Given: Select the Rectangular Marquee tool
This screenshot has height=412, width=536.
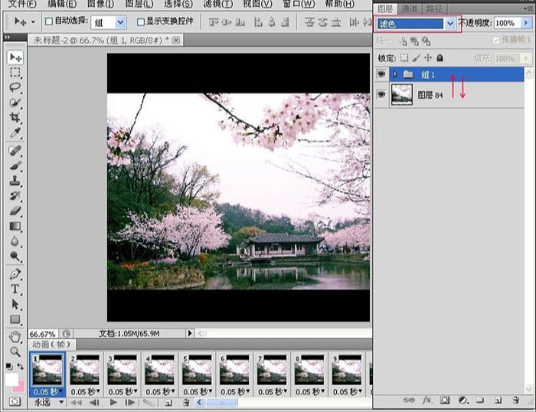Looking at the screenshot, I should tap(15, 73).
